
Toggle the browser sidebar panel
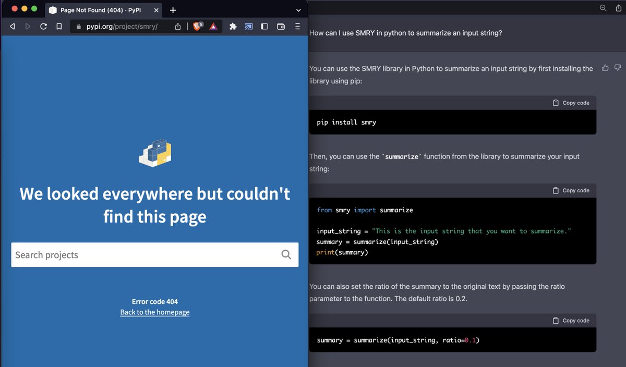tap(264, 26)
